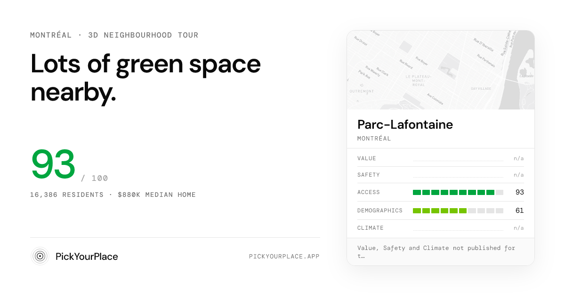Click the green Access score bar
This screenshot has width=565, height=296.
coord(458,192)
